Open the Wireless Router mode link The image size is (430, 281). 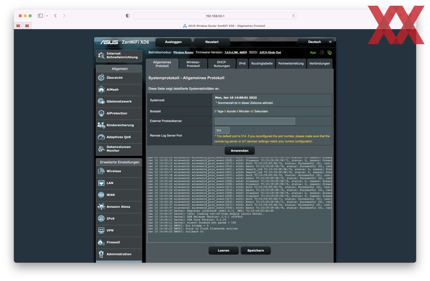tap(183, 52)
